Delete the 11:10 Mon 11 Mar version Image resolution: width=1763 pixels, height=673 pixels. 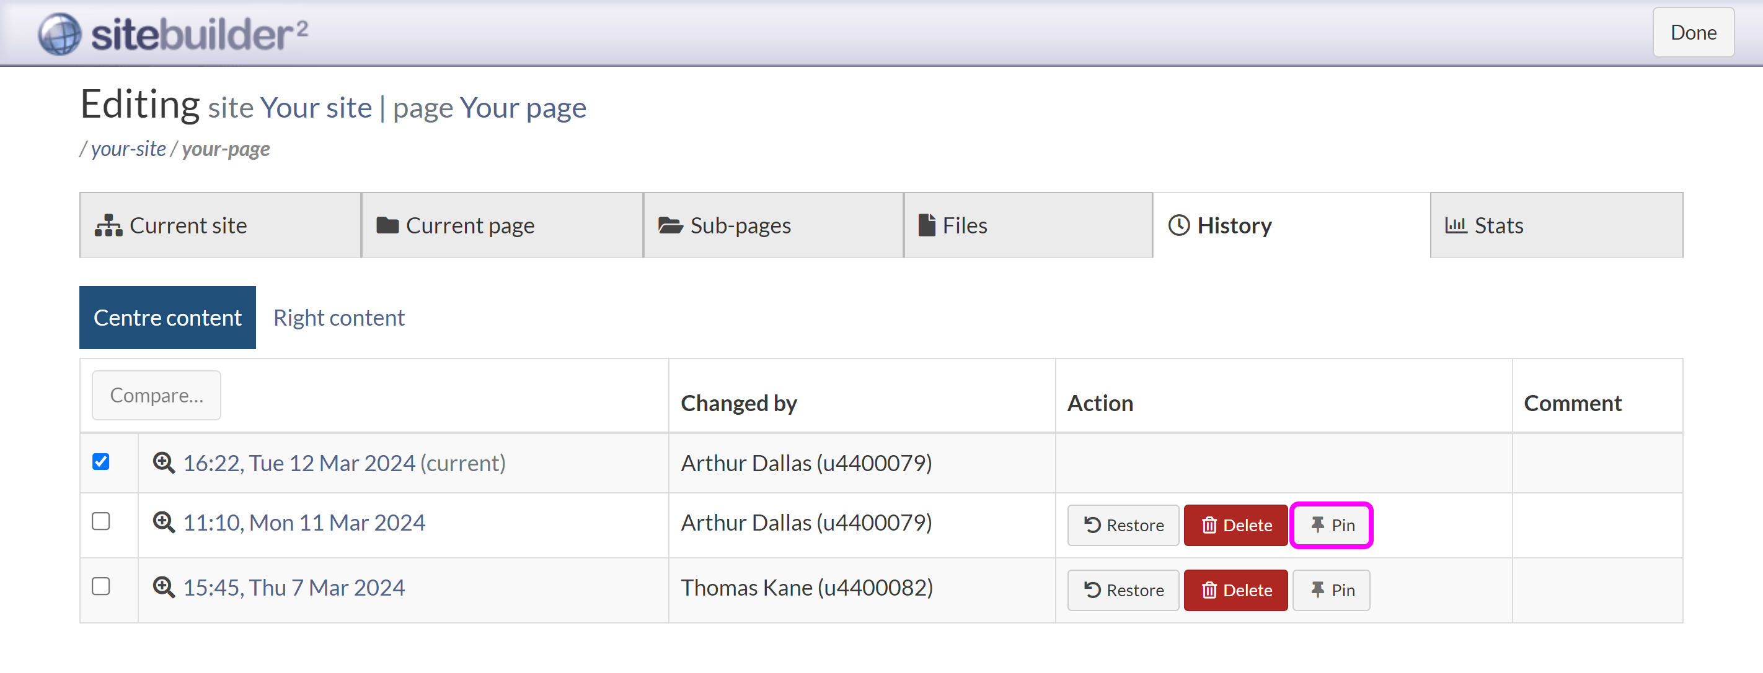click(x=1235, y=525)
